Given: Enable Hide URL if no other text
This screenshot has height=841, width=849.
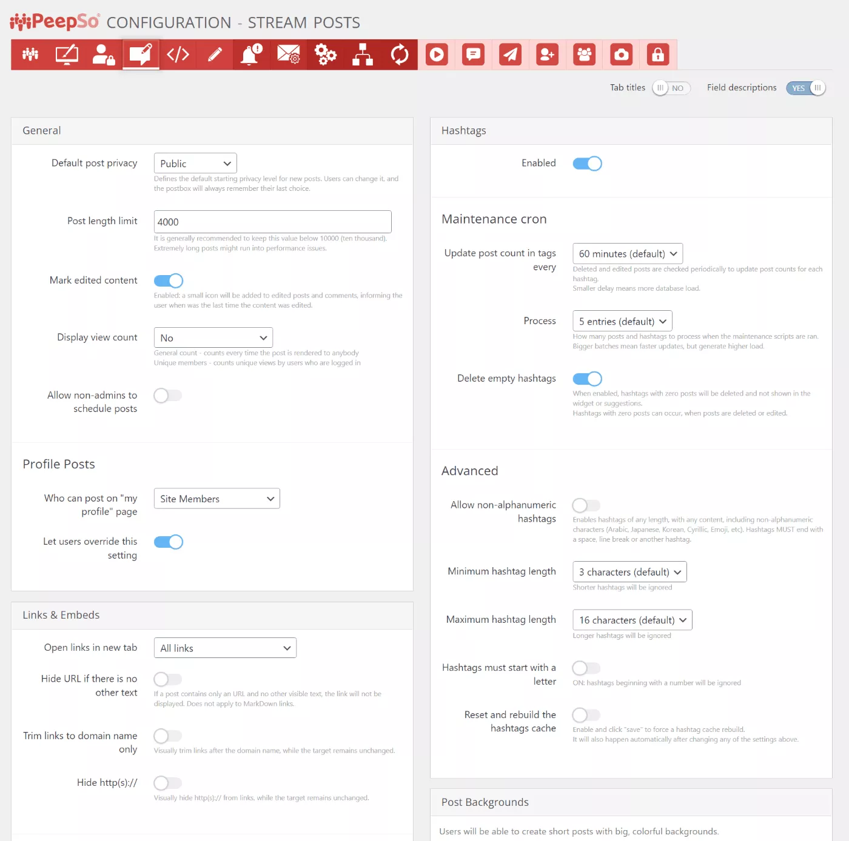Looking at the screenshot, I should [x=168, y=679].
